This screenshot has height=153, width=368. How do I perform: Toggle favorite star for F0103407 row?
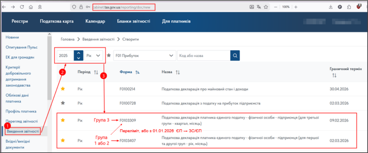(x=63, y=140)
